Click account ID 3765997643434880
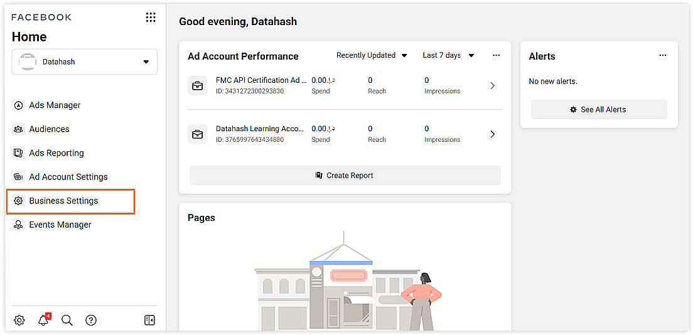This screenshot has height=335, width=693. click(250, 140)
